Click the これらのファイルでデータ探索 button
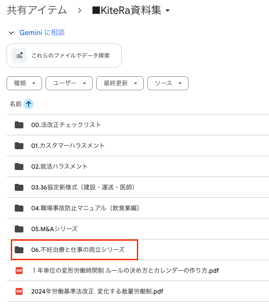 click(x=64, y=56)
